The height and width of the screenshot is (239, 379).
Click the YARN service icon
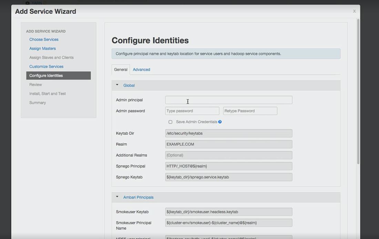coord(27,3)
